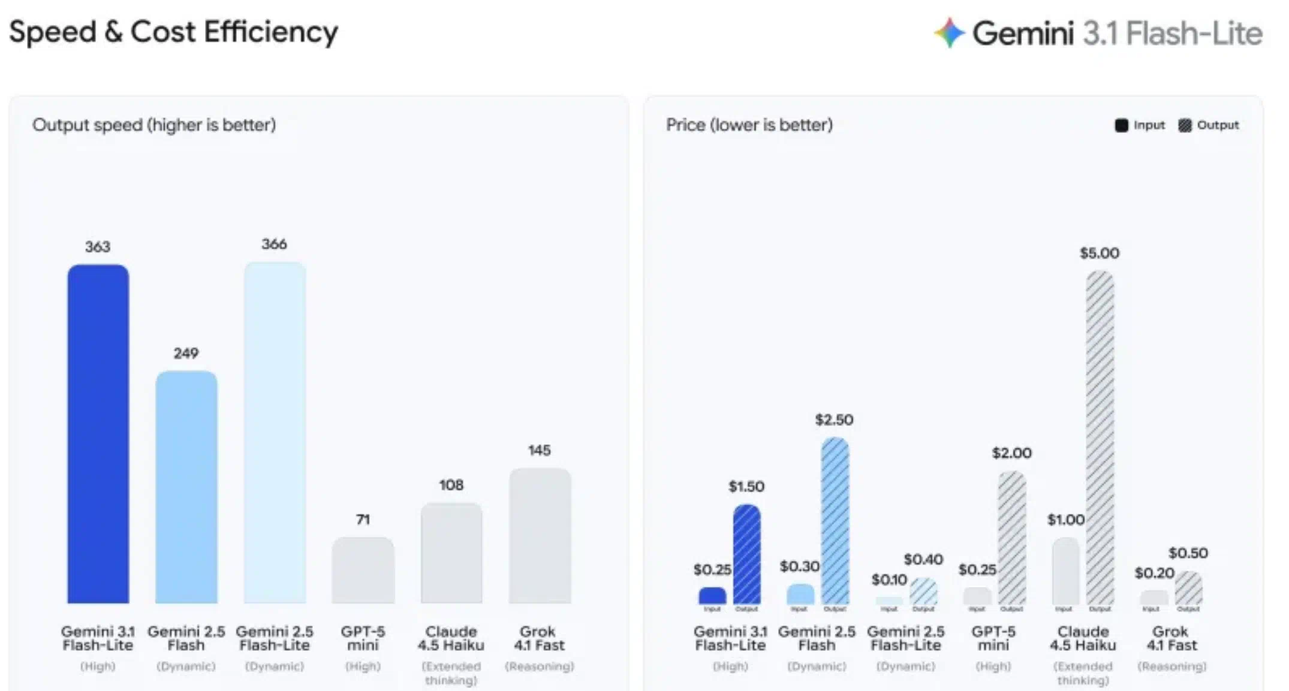Select the GPT-5 mini speed bar labeled 71

coord(363,570)
